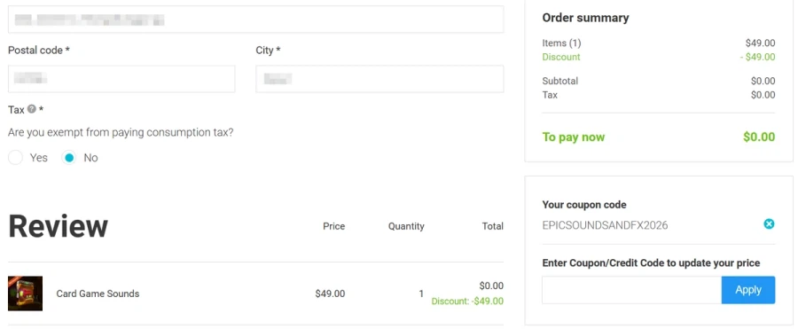Image resolution: width=798 pixels, height=329 pixels.
Task: Click the Review section heading
Action: [x=58, y=226]
